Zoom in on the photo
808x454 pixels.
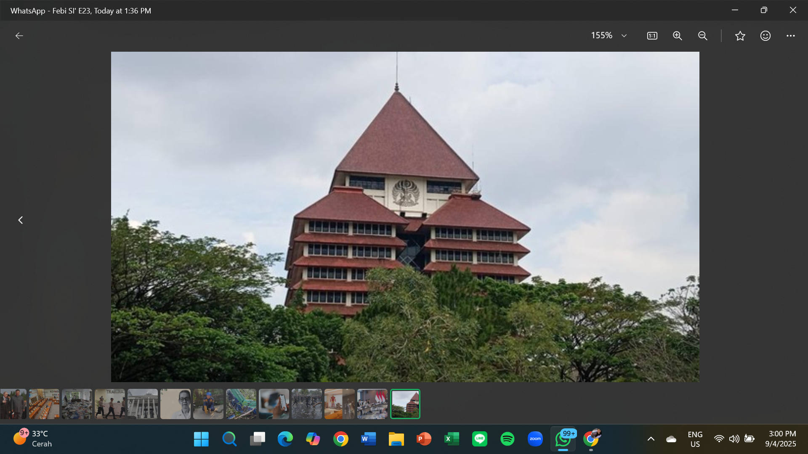(x=677, y=36)
